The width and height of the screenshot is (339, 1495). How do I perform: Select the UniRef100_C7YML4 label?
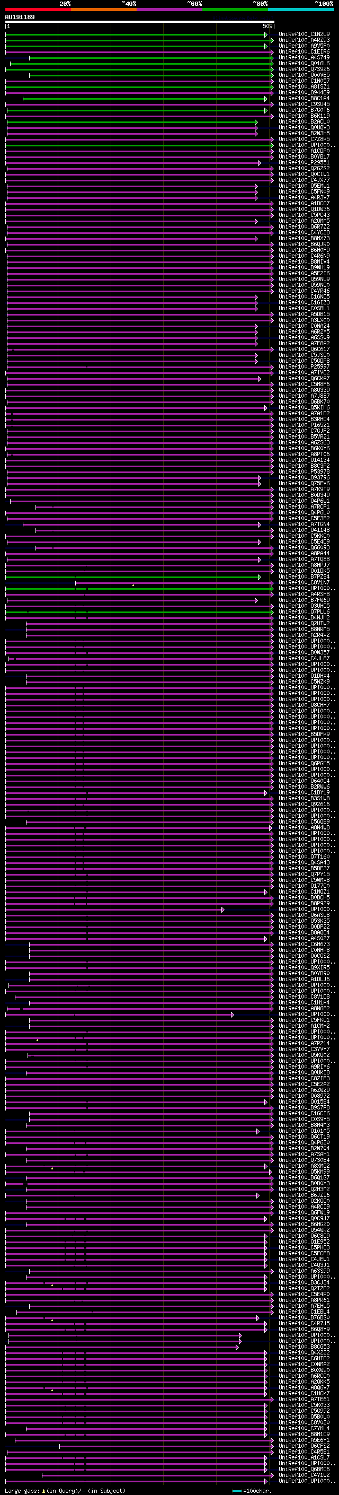pos(304,1428)
